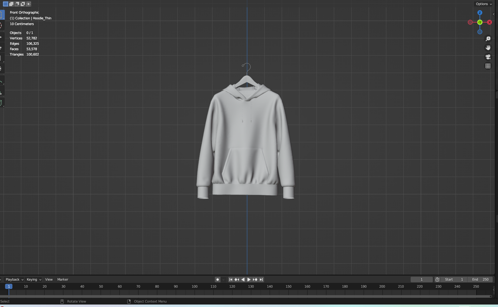Open the timeline View menu

click(49, 280)
